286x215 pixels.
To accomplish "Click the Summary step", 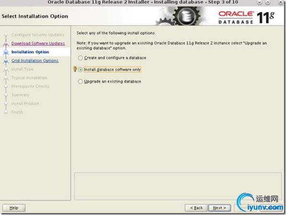I will 20,95.
